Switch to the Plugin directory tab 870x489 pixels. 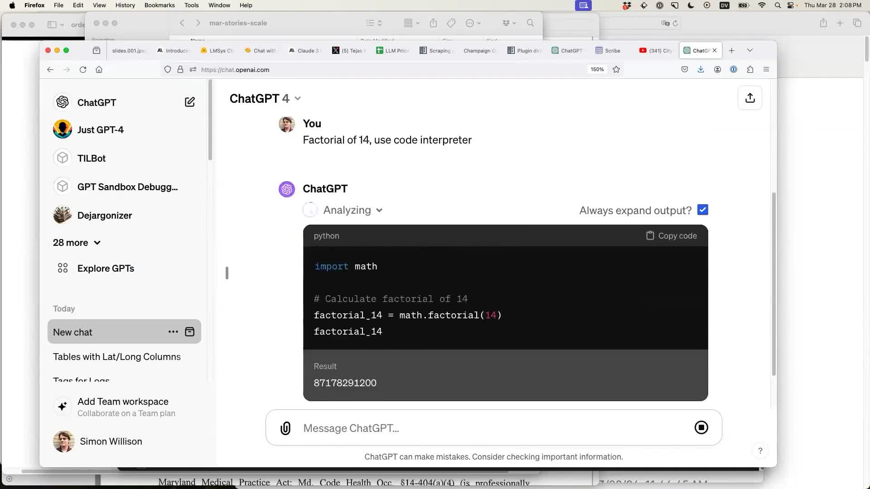coord(524,50)
